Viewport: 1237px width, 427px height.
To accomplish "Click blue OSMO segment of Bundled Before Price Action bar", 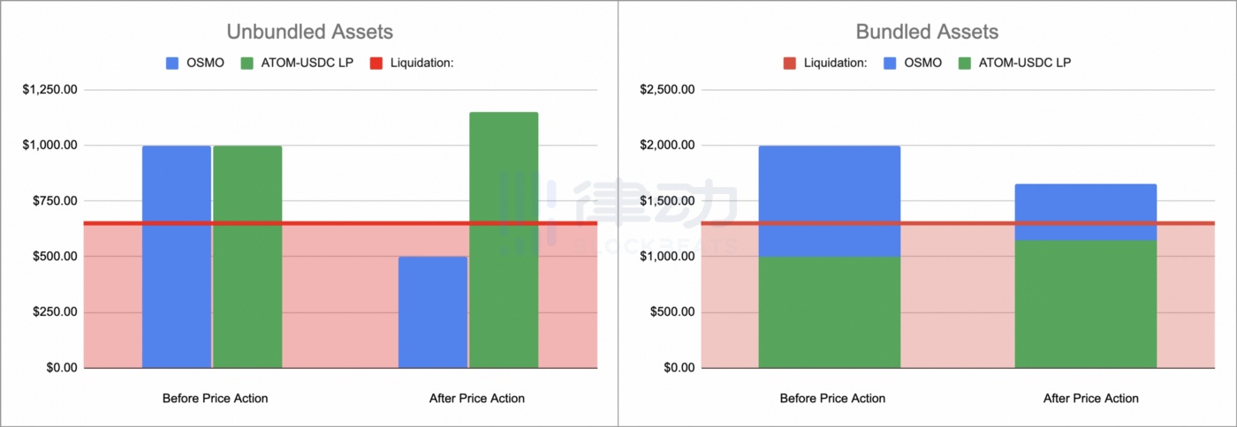I will pos(830,201).
